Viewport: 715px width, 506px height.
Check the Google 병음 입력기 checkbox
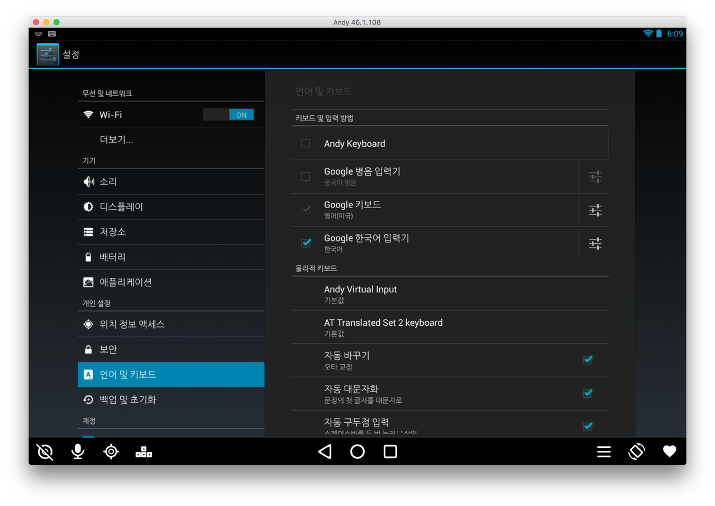tap(306, 177)
